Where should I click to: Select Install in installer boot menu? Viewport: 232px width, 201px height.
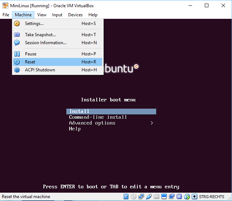click(111, 112)
